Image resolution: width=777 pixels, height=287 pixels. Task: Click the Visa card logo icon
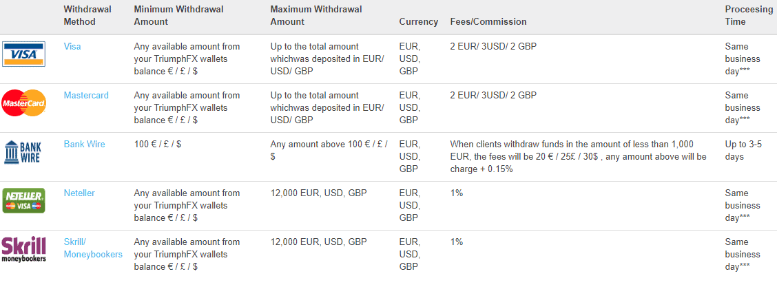coord(24,54)
